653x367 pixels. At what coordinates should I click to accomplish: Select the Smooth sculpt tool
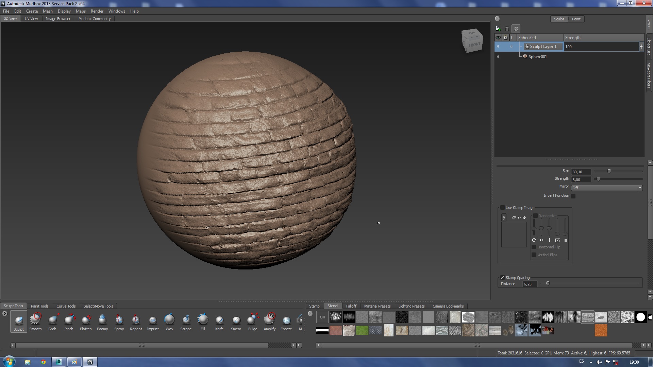35,321
